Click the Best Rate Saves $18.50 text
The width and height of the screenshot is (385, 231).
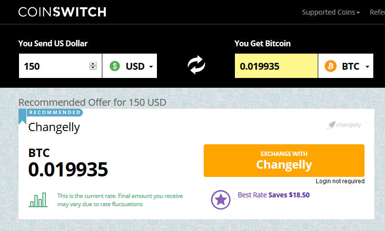point(274,195)
